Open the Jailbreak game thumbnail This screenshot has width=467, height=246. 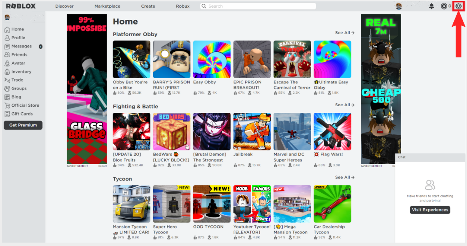coord(252,131)
